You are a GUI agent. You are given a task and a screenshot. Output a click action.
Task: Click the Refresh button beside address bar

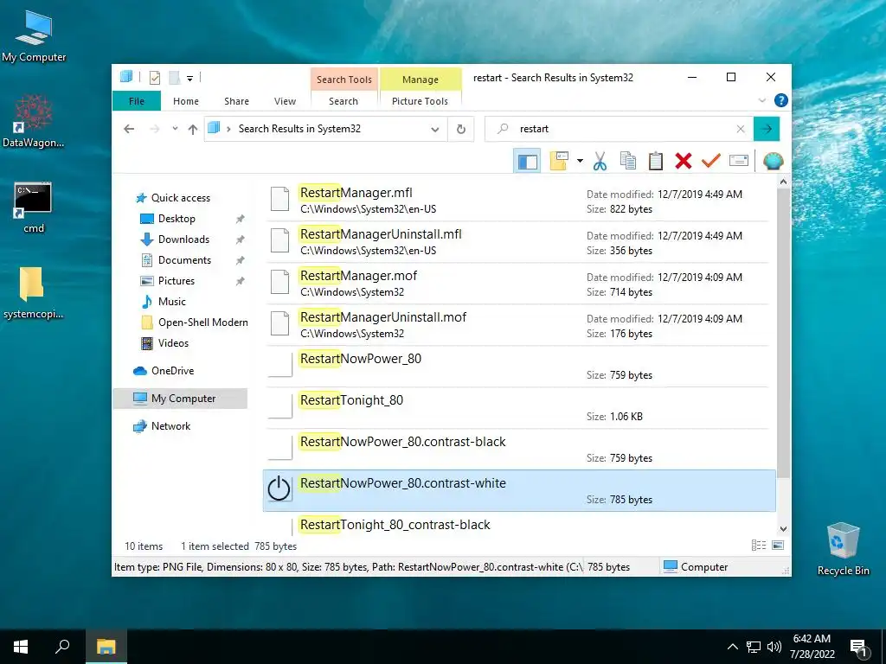[x=461, y=130]
